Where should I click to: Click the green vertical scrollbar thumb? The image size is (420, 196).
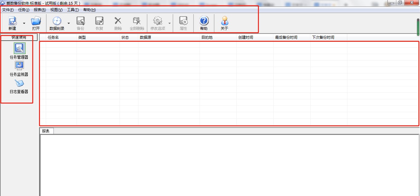(x=418, y=27)
